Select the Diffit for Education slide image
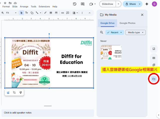This screenshot has width=160, height=119. pos(49,63)
